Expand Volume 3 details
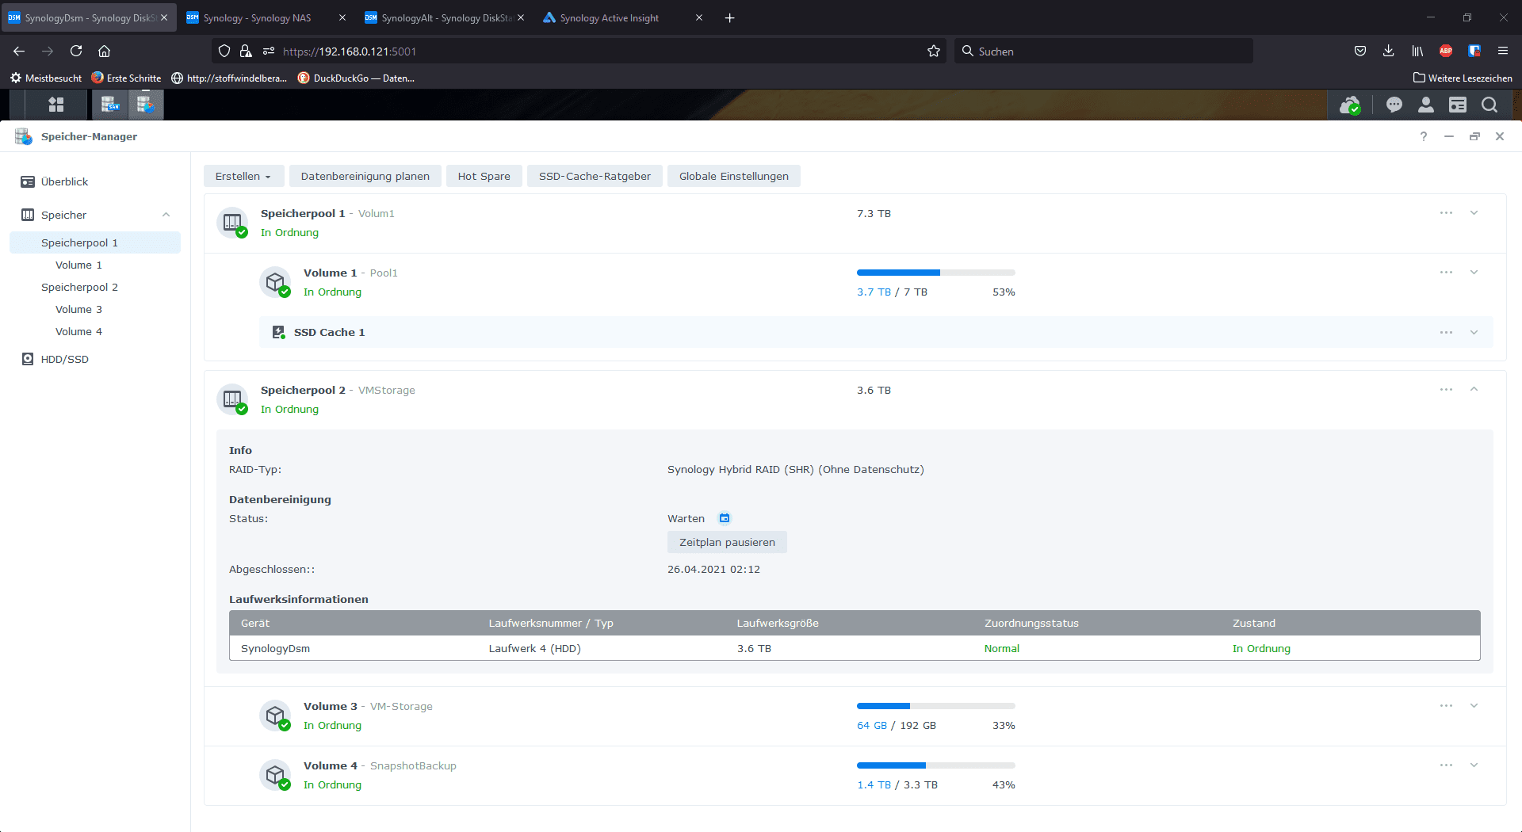 1474,706
